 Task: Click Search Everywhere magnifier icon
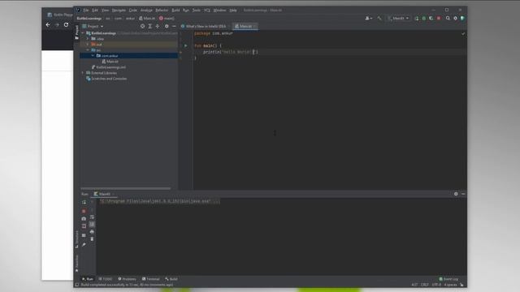pyautogui.click(x=448, y=19)
